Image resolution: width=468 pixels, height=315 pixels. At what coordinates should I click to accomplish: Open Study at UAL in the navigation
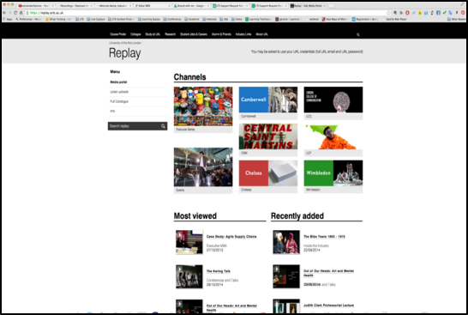pos(153,34)
